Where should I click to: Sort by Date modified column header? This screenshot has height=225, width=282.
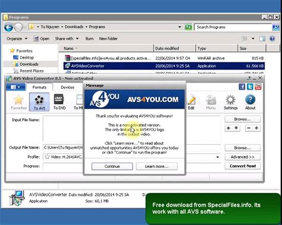[x=174, y=49]
